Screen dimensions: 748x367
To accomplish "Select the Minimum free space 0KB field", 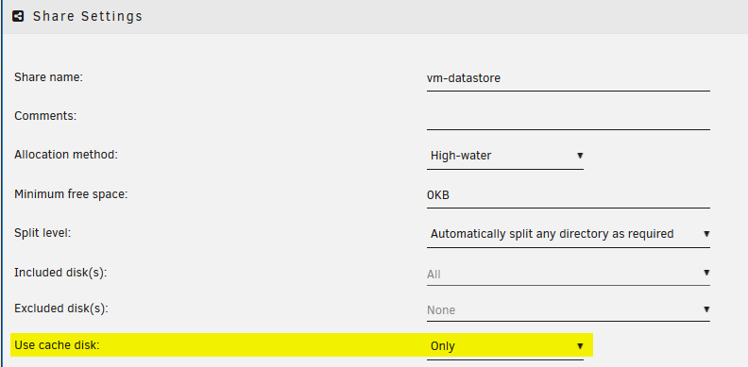I will [x=569, y=195].
